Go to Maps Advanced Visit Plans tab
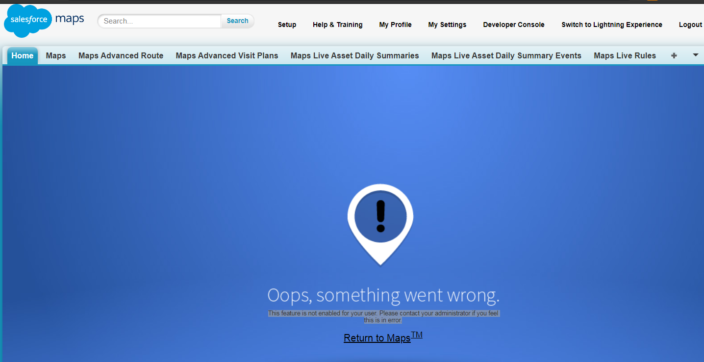The image size is (704, 362). tap(227, 56)
